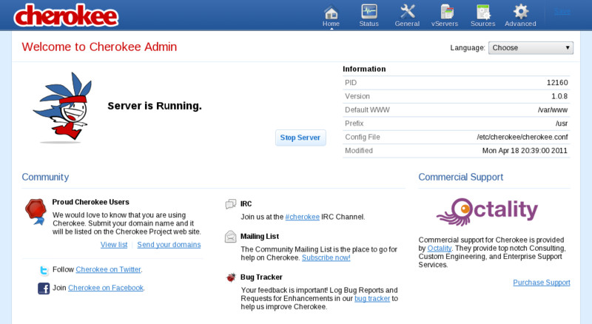This screenshot has height=324, width=592.
Task: Open Advanced gear icon
Action: coord(521,11)
